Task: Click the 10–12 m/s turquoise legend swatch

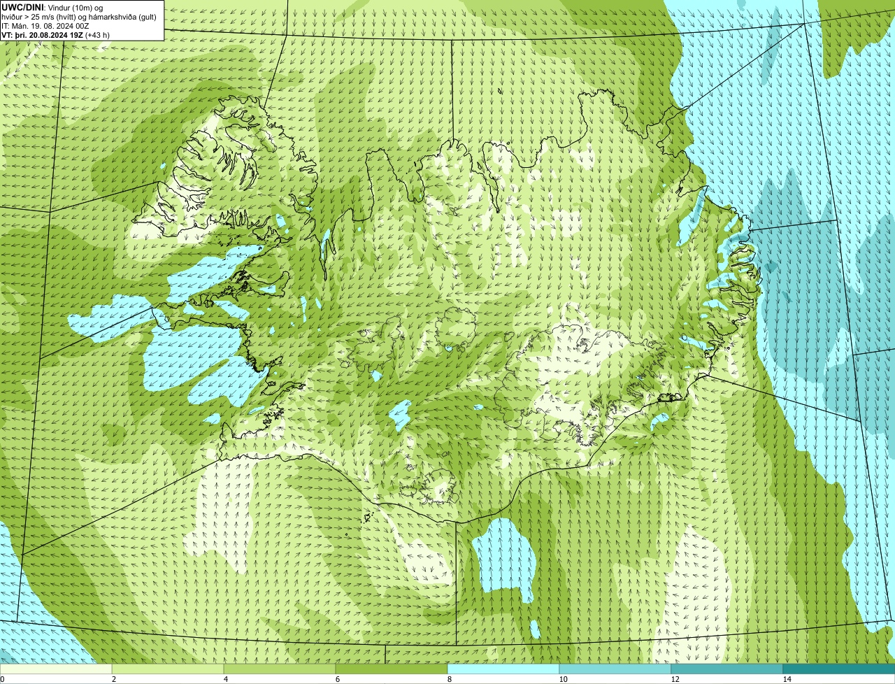Action: tap(615, 669)
